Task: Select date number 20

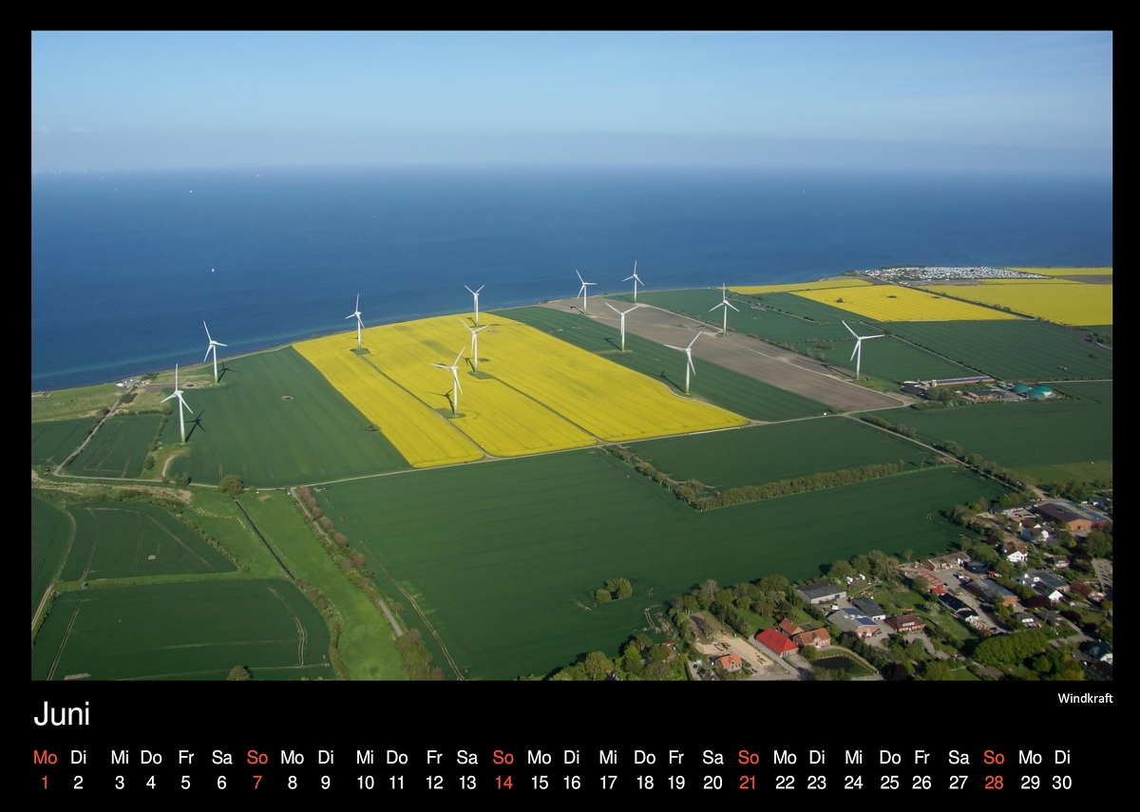Action: tap(712, 783)
